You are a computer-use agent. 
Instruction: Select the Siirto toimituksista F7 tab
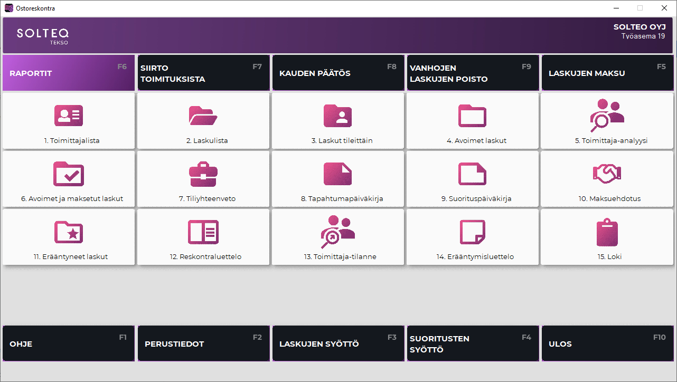pos(203,73)
